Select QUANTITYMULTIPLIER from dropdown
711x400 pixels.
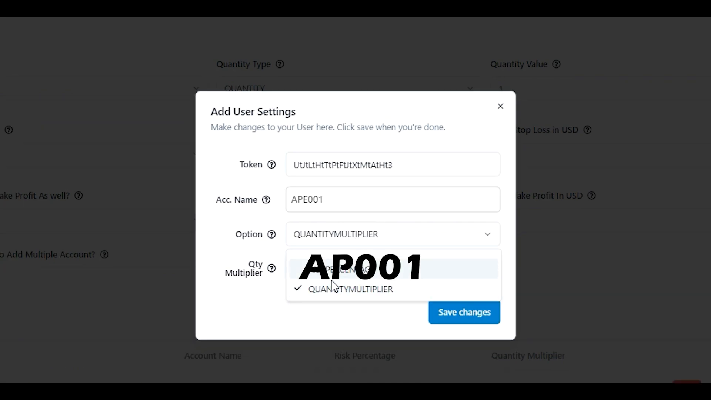tap(351, 289)
